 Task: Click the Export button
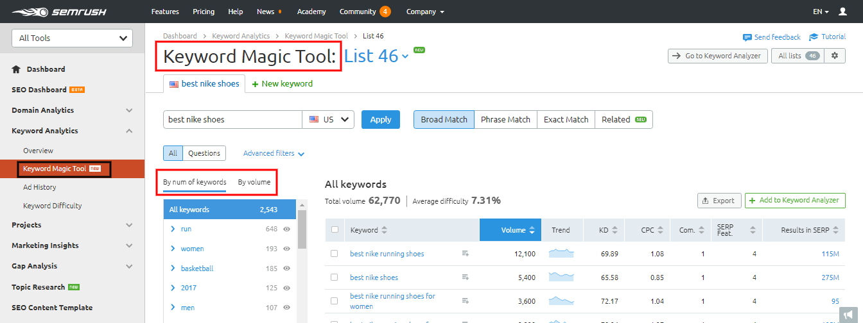pyautogui.click(x=719, y=201)
